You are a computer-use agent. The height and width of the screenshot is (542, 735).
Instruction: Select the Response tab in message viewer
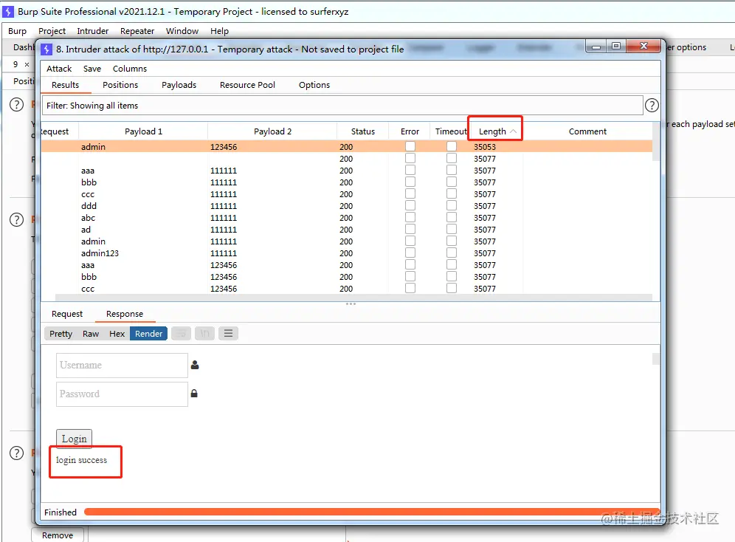click(x=125, y=314)
